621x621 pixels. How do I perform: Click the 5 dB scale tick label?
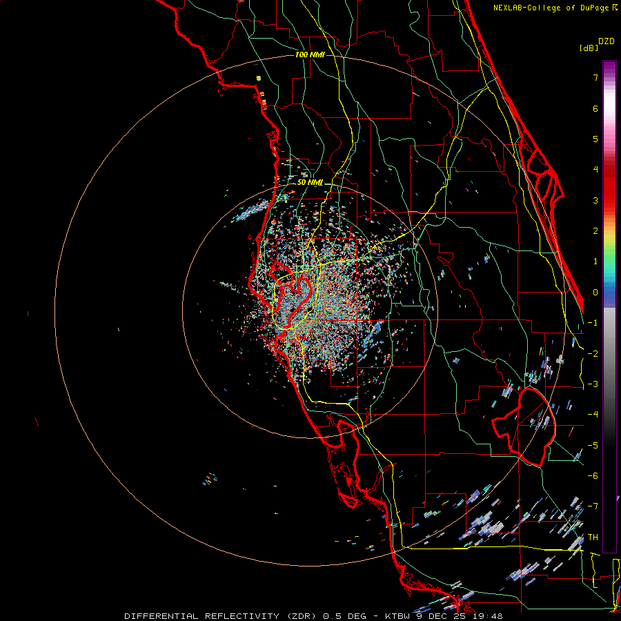click(595, 139)
